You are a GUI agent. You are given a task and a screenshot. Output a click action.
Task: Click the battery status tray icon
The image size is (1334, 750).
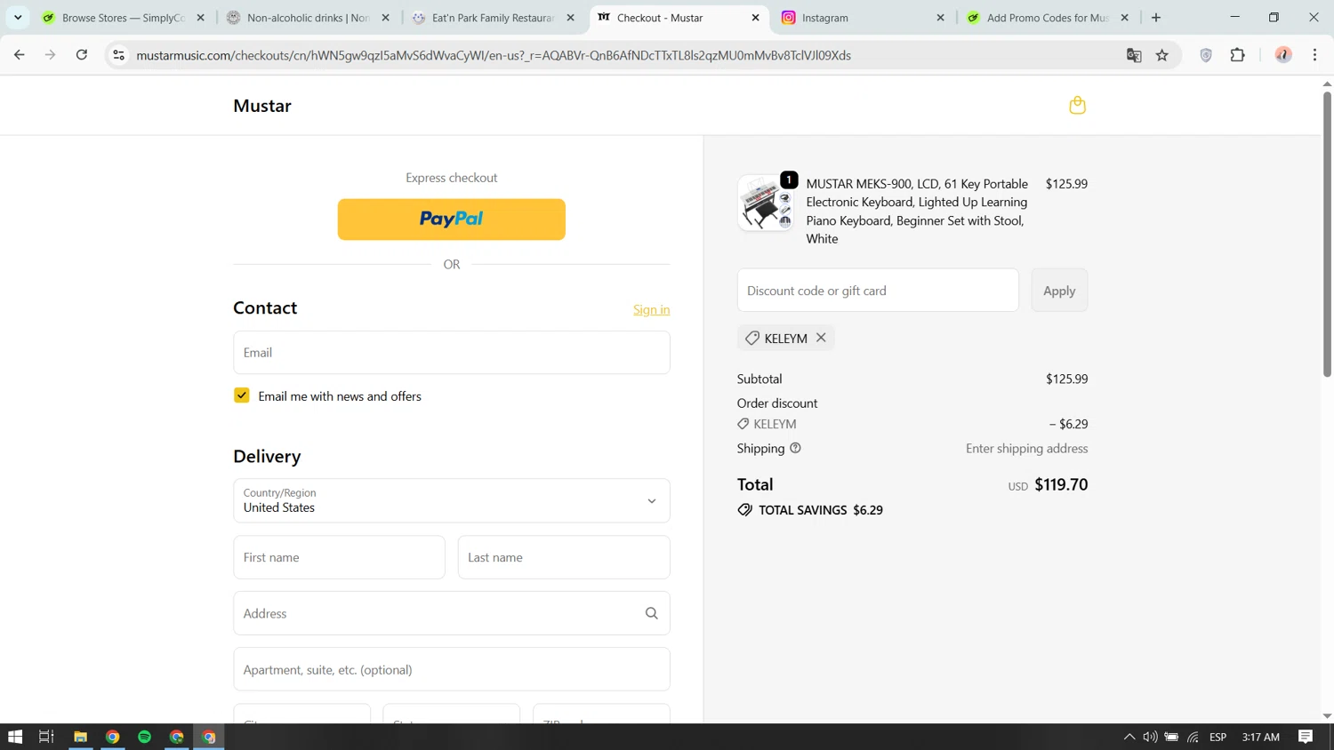[x=1171, y=737]
